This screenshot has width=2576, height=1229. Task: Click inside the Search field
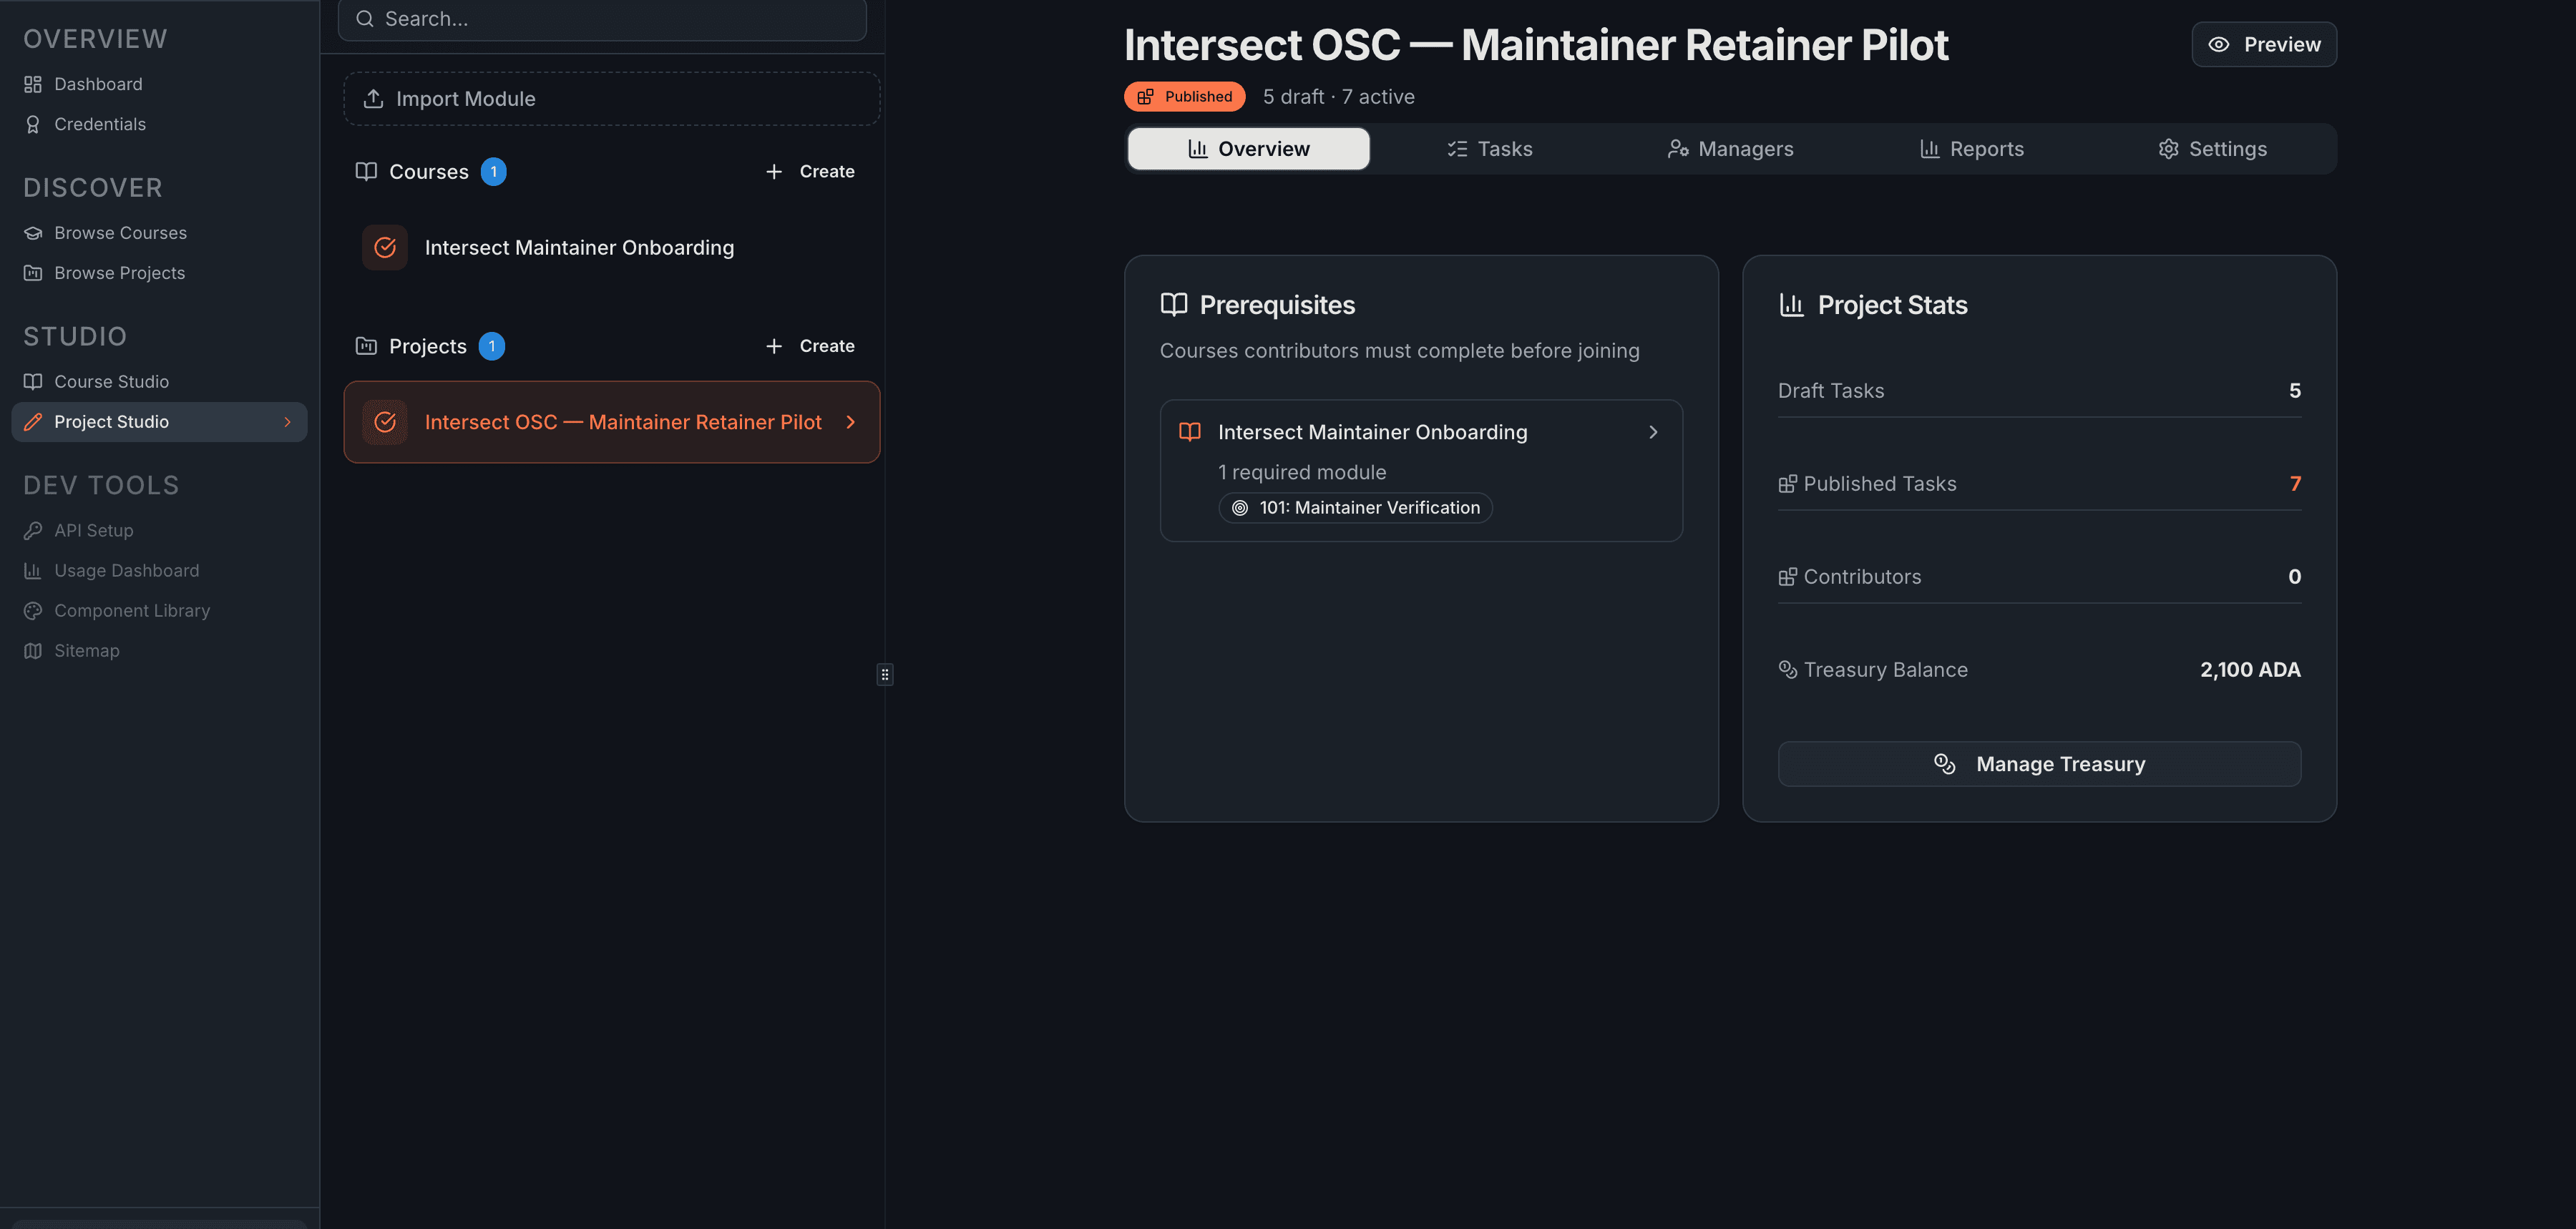600,18
